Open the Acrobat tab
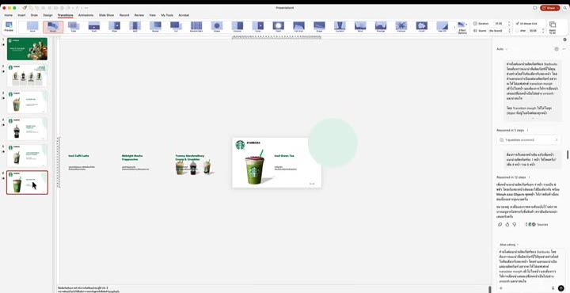This screenshot has width=570, height=293. click(x=184, y=15)
